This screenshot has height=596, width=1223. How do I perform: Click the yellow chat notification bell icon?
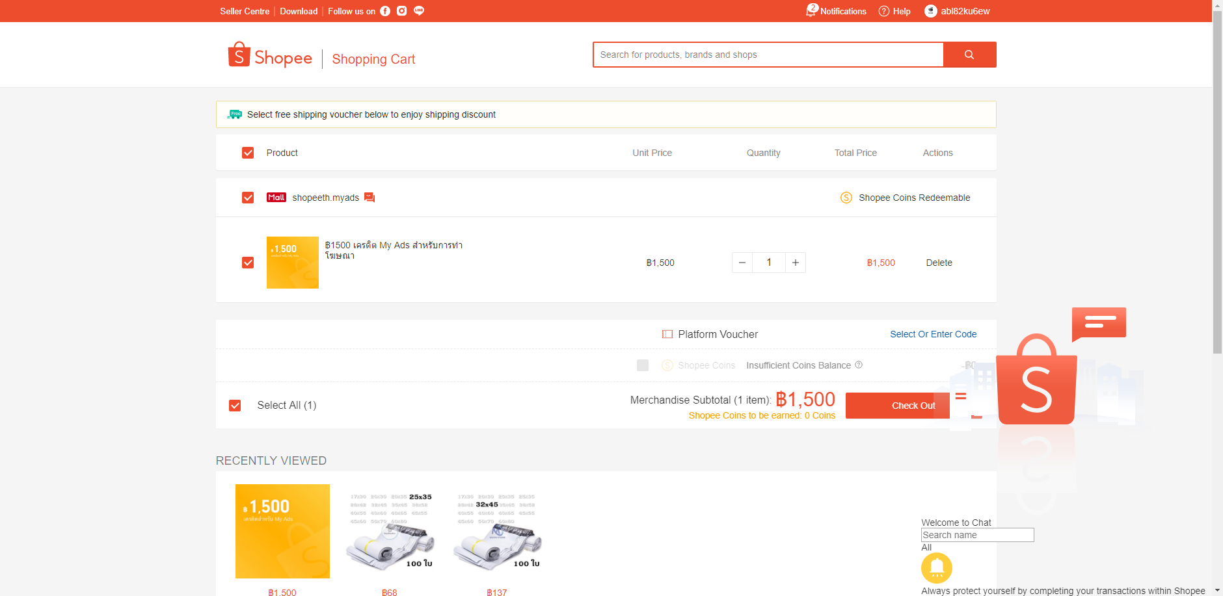click(937, 568)
